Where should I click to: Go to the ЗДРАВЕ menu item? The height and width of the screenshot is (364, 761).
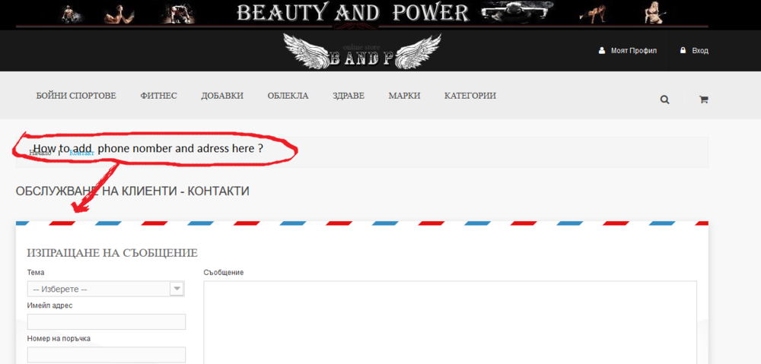pyautogui.click(x=349, y=96)
